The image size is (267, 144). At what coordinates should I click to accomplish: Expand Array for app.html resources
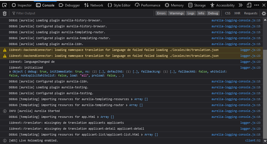coord(98,117)
